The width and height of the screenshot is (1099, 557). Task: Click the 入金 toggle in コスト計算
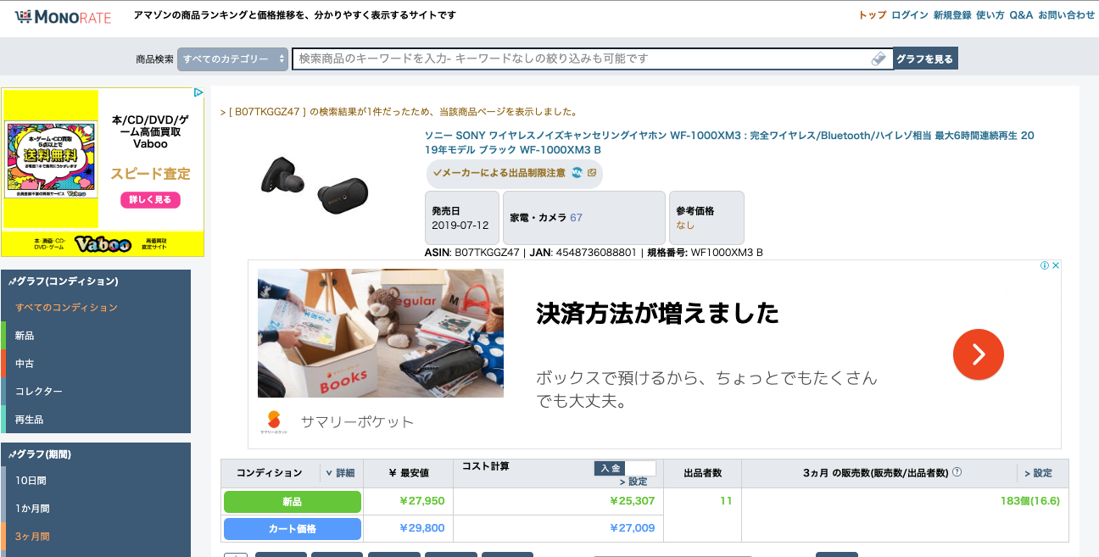[611, 469]
